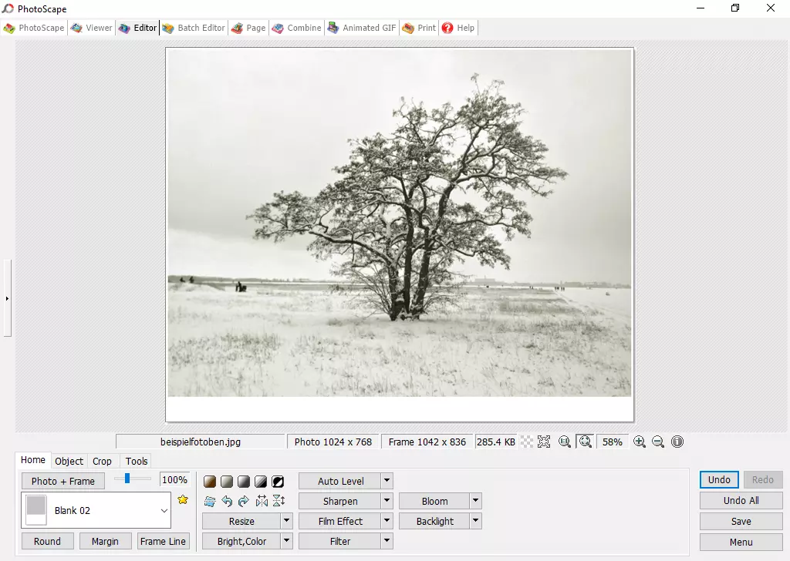Open photo info with the i icon
Viewport: 790px width, 561px height.
click(x=677, y=442)
